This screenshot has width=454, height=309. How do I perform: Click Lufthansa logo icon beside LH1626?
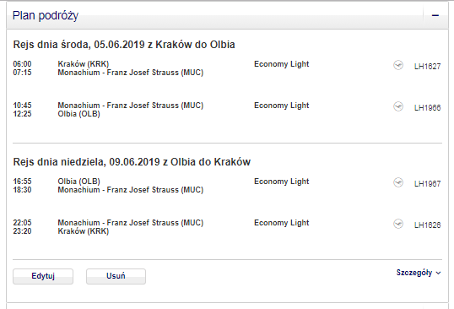398,224
